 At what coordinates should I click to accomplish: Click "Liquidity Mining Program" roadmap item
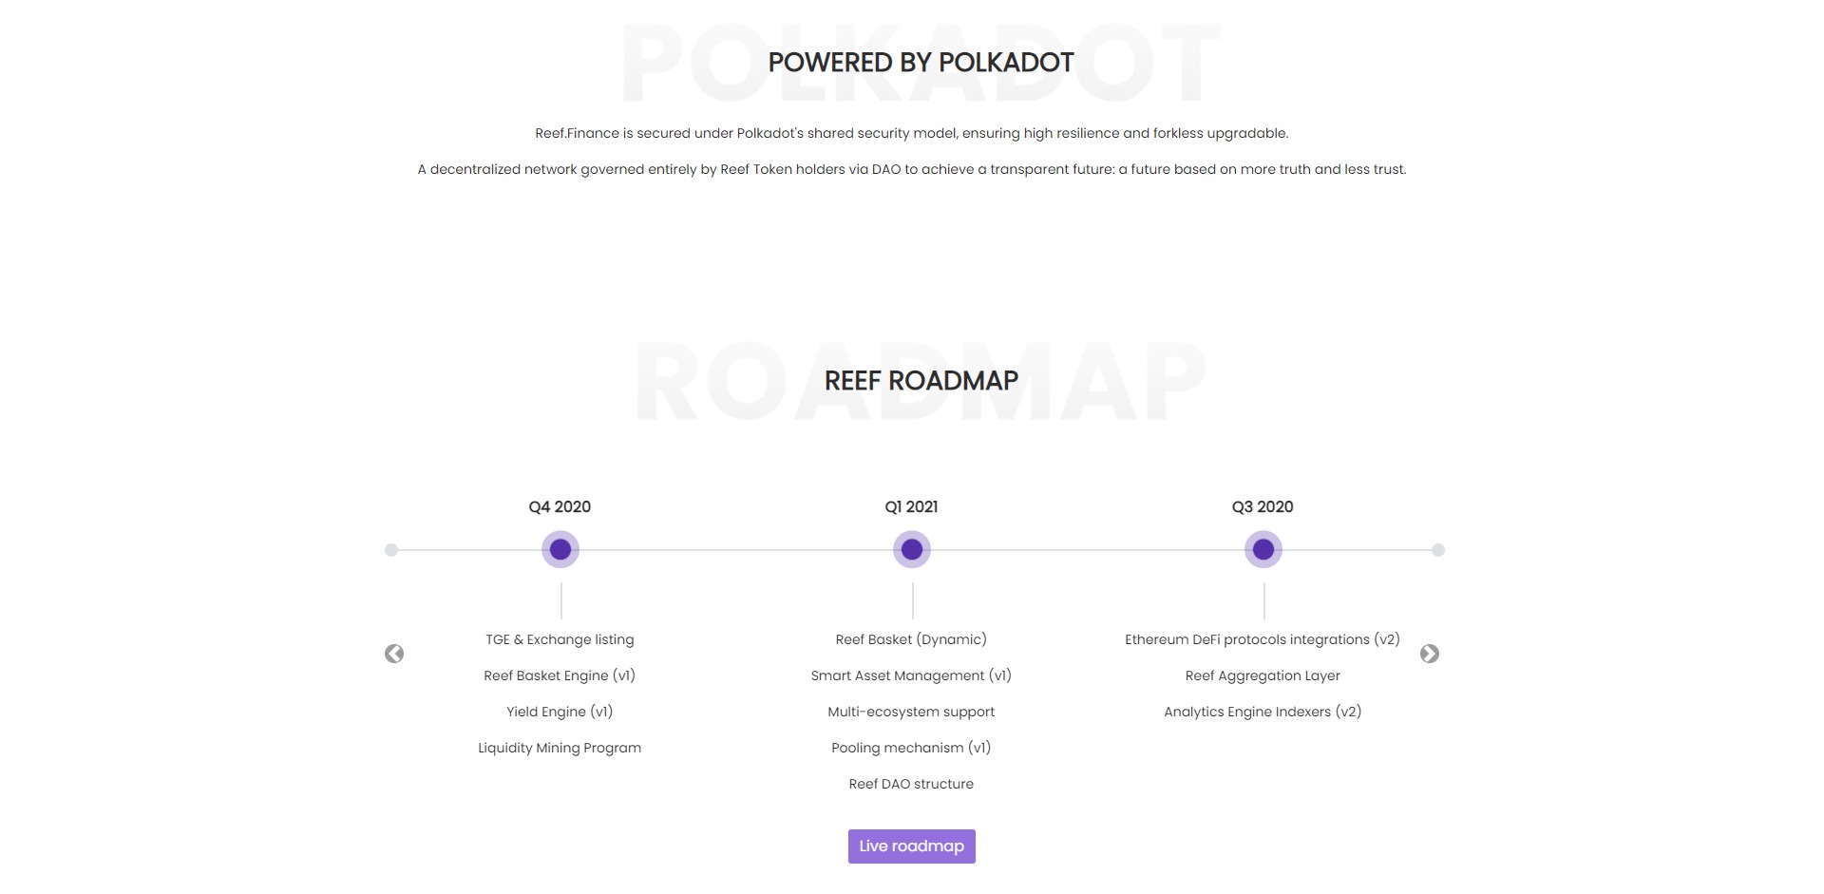pyautogui.click(x=560, y=748)
